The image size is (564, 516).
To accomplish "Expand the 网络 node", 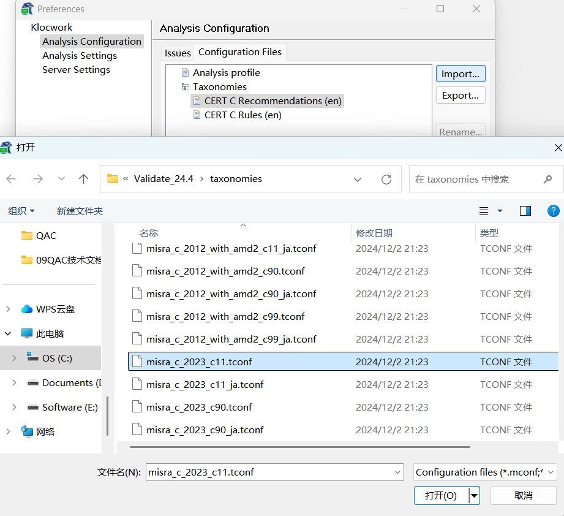I will (8, 431).
